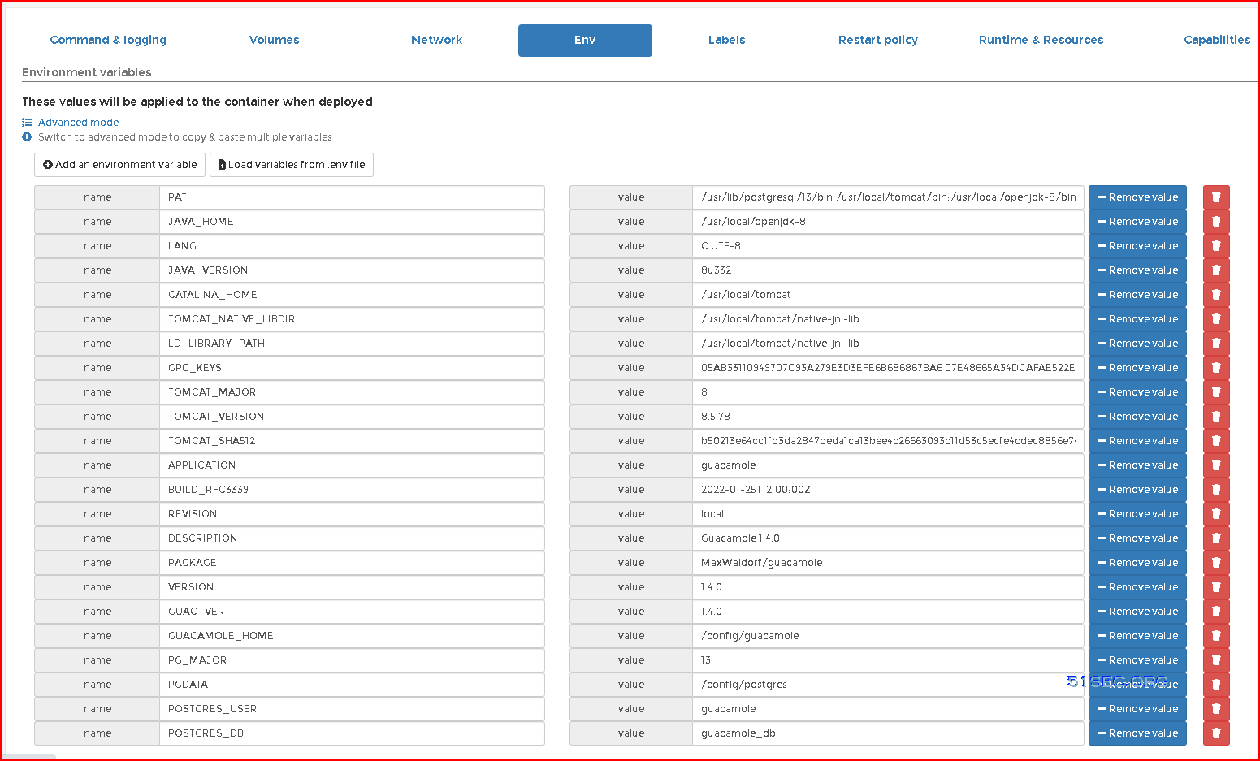
Task: Go to the Network tab
Action: (437, 40)
